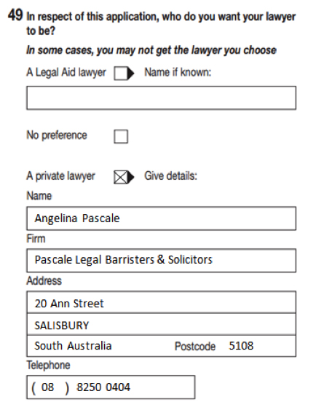Click the telephone area code 08
This screenshot has height=418, width=316.
click(x=47, y=387)
